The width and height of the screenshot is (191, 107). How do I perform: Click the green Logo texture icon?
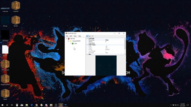73,43
